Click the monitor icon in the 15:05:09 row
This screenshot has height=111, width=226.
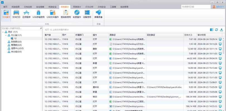coord(220,87)
